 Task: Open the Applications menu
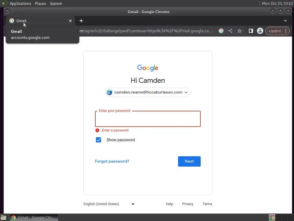click(x=20, y=3)
